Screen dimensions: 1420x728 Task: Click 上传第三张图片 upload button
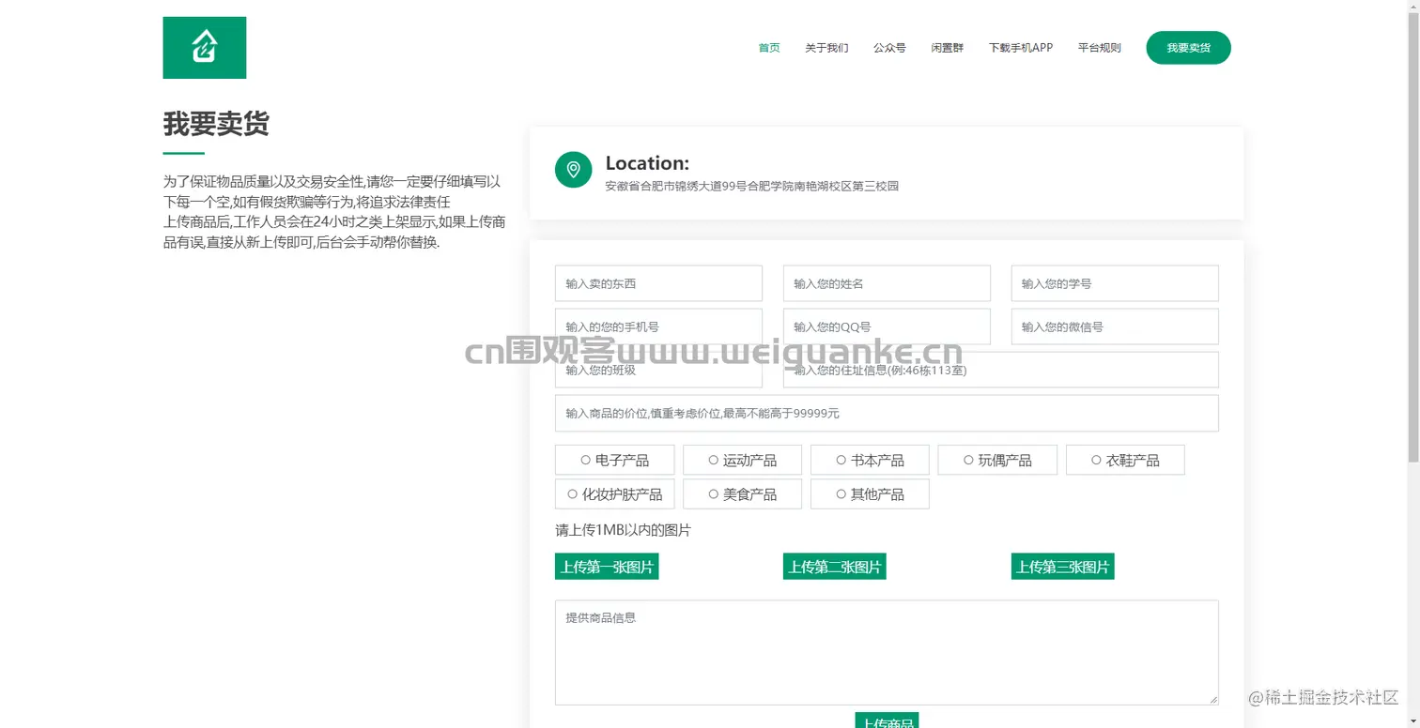pos(1063,567)
